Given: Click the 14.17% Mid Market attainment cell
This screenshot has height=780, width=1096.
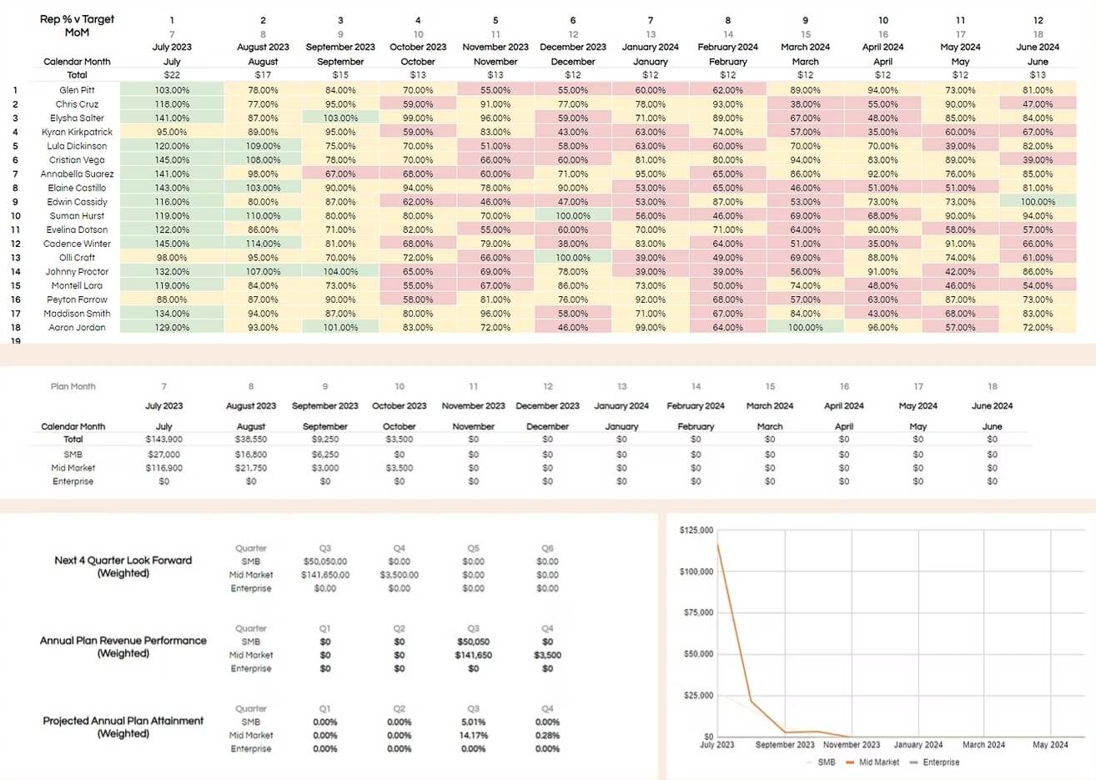Looking at the screenshot, I should pyautogui.click(x=473, y=736).
